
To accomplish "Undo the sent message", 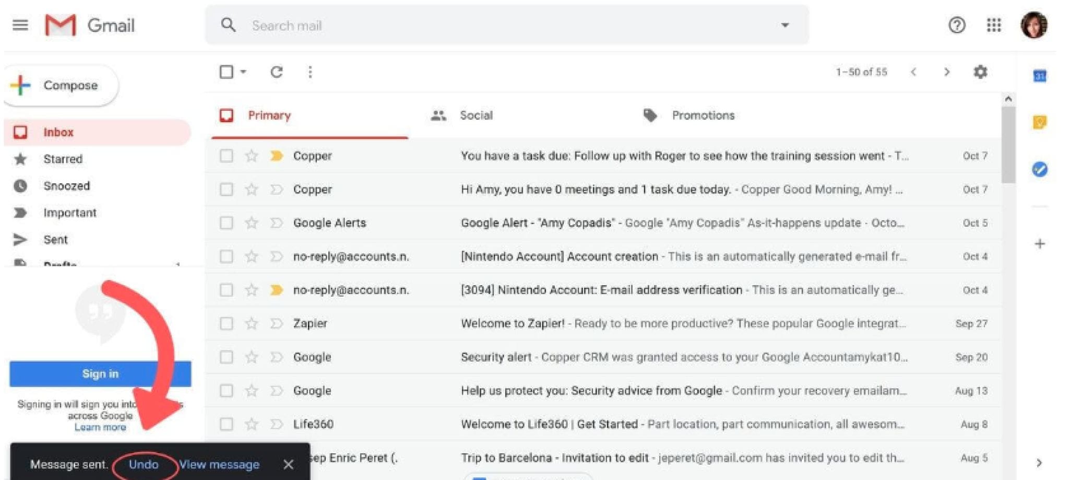I will tap(144, 464).
